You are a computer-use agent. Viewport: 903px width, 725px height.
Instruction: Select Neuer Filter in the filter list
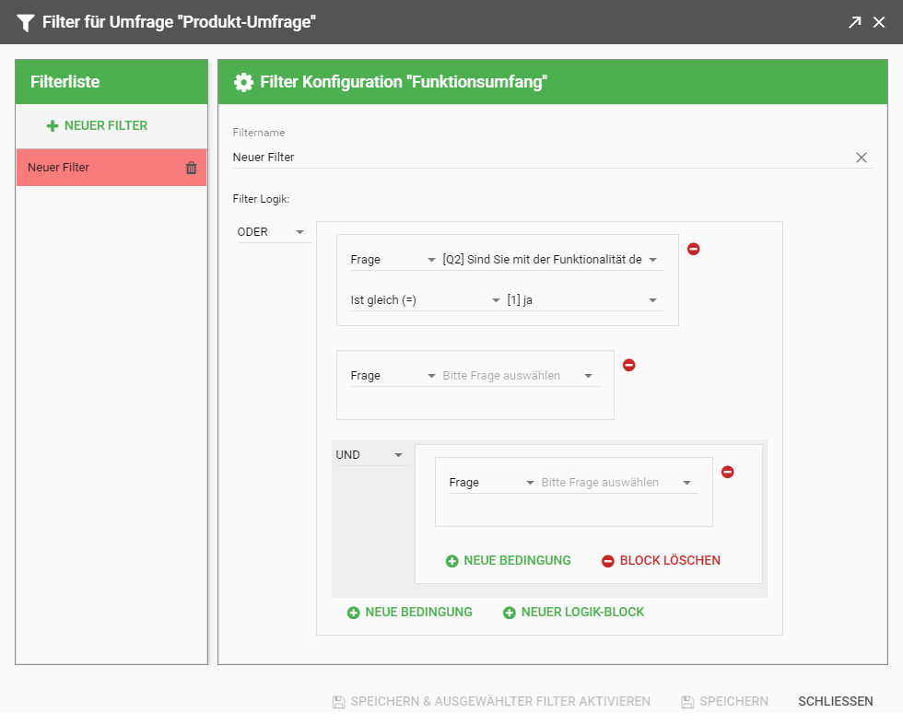111,168
